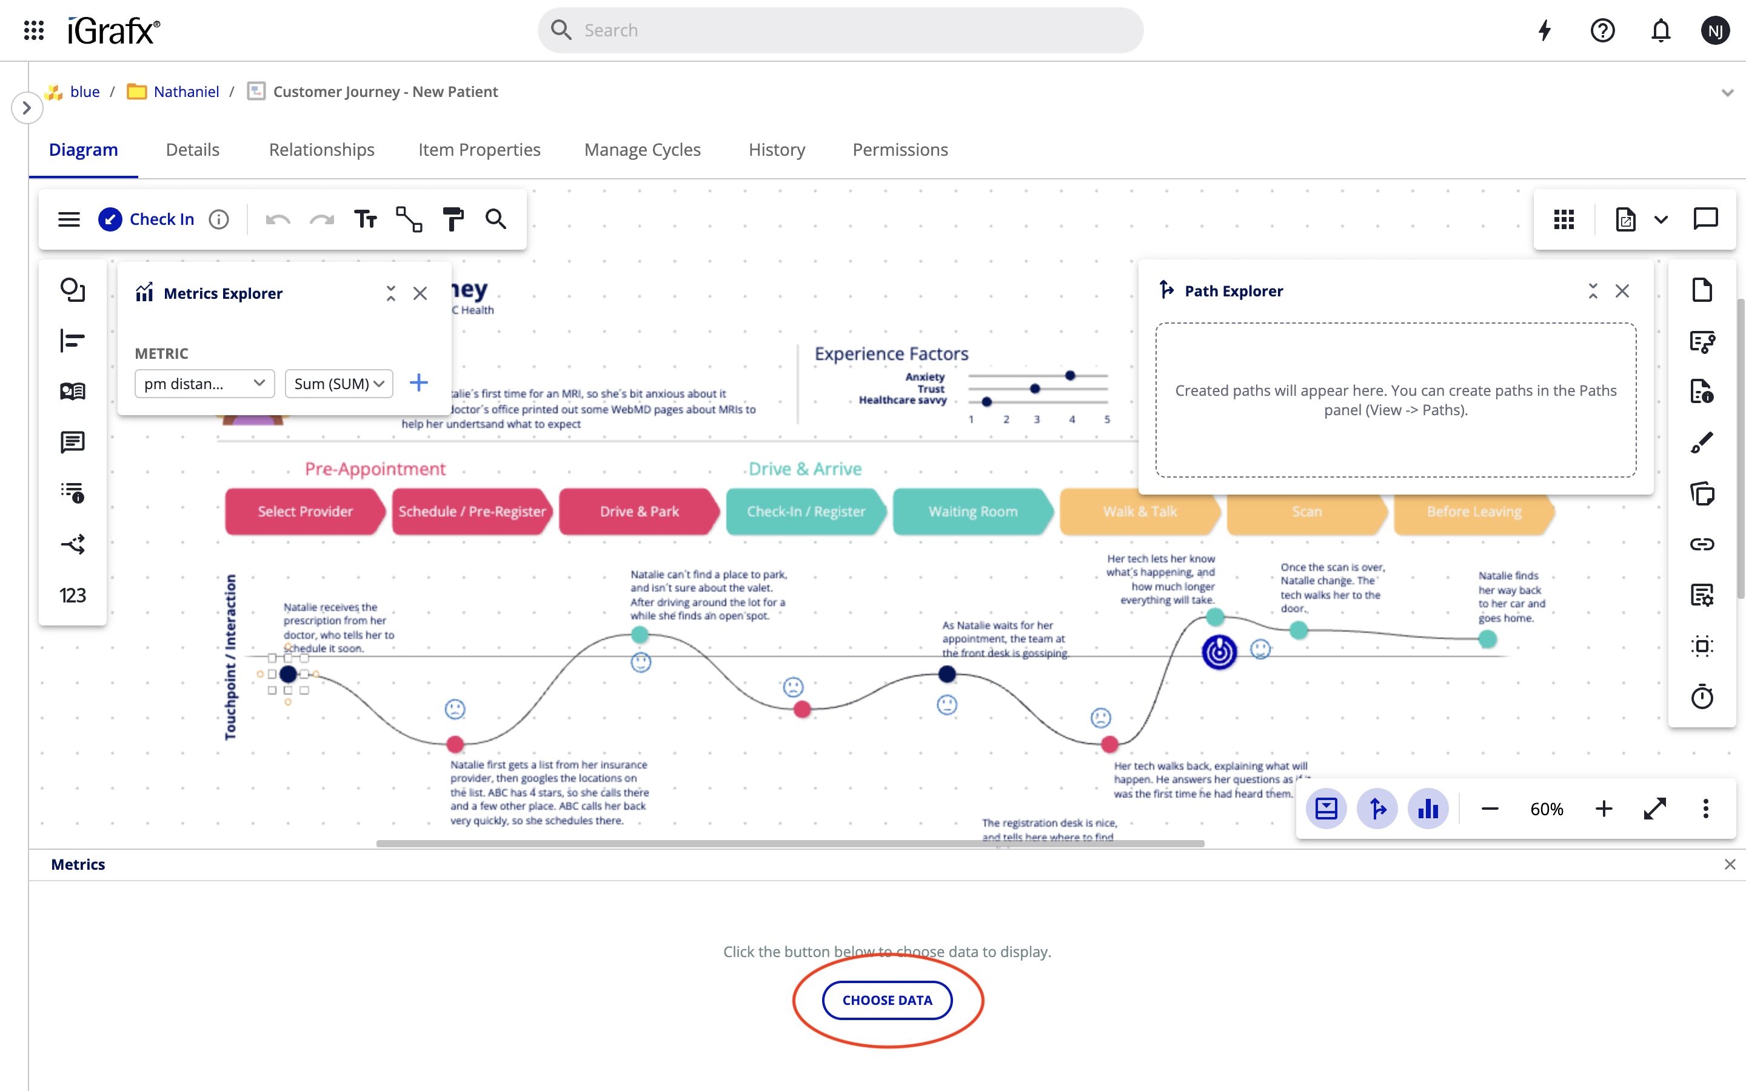Viewport: 1746px width, 1091px height.
Task: Open the Manage Cycles tab
Action: click(x=642, y=149)
